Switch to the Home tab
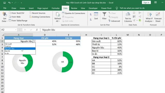 tap(22, 8)
